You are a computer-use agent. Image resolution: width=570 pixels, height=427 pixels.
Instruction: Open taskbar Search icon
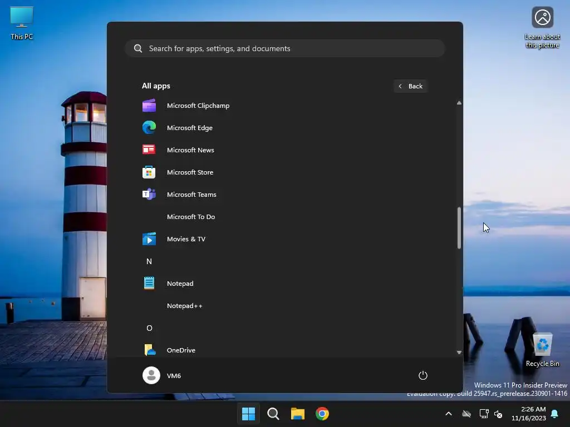[x=273, y=414]
